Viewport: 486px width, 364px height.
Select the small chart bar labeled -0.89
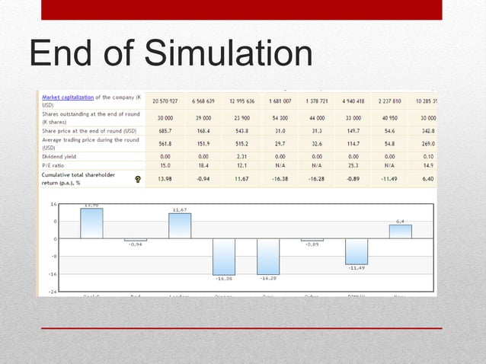coord(312,240)
